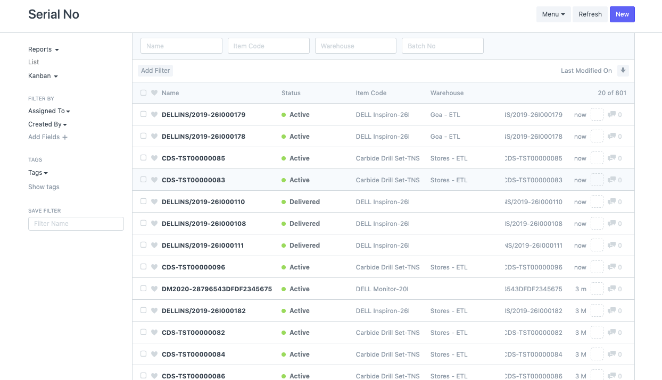Expand the Tags dropdown
Viewport: 662px width, 380px height.
[x=38, y=173]
